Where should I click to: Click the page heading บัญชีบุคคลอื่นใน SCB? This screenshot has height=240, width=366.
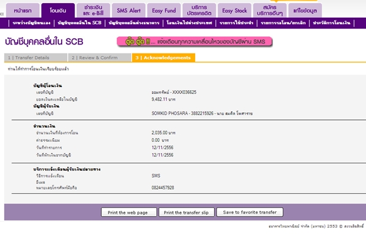click(x=44, y=41)
